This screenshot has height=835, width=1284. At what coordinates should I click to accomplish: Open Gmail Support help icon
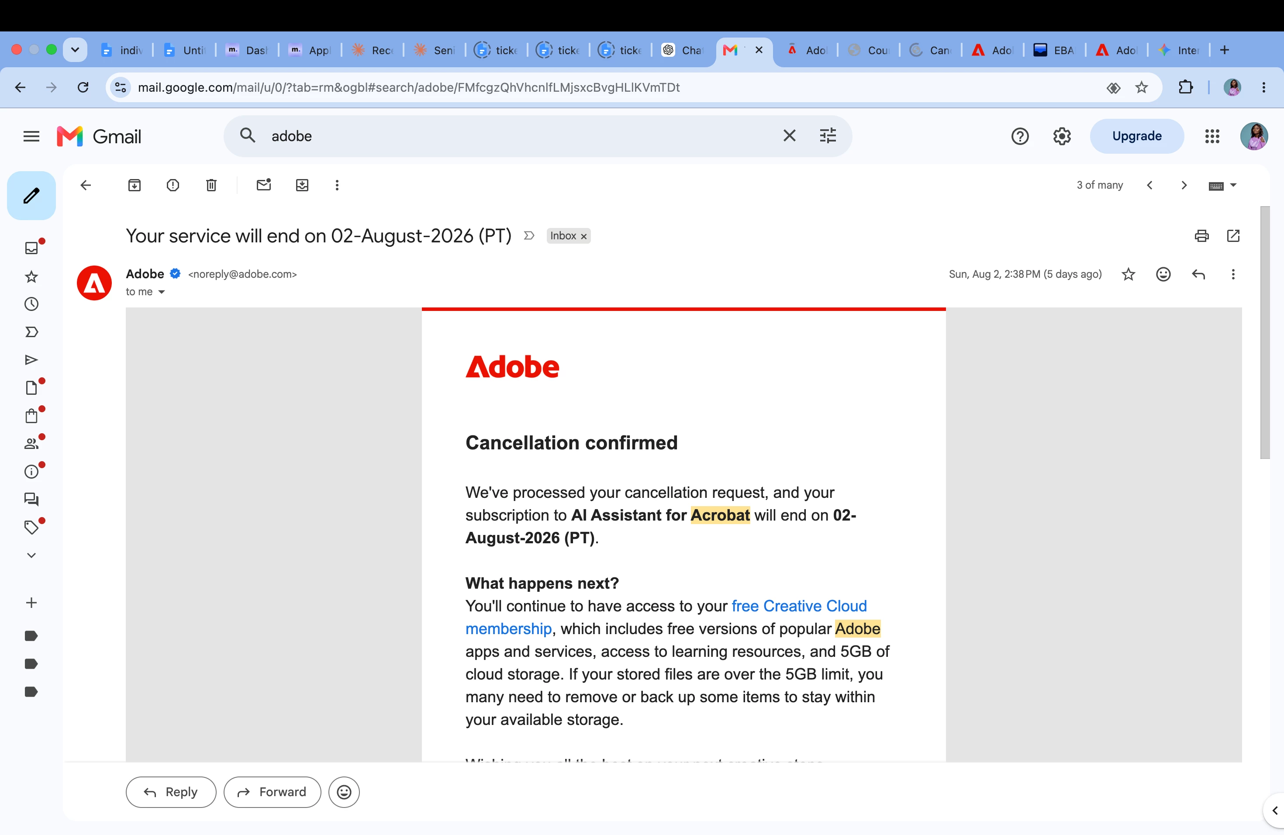coord(1020,136)
